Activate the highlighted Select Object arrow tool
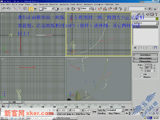160x120 pixels. 31,9
